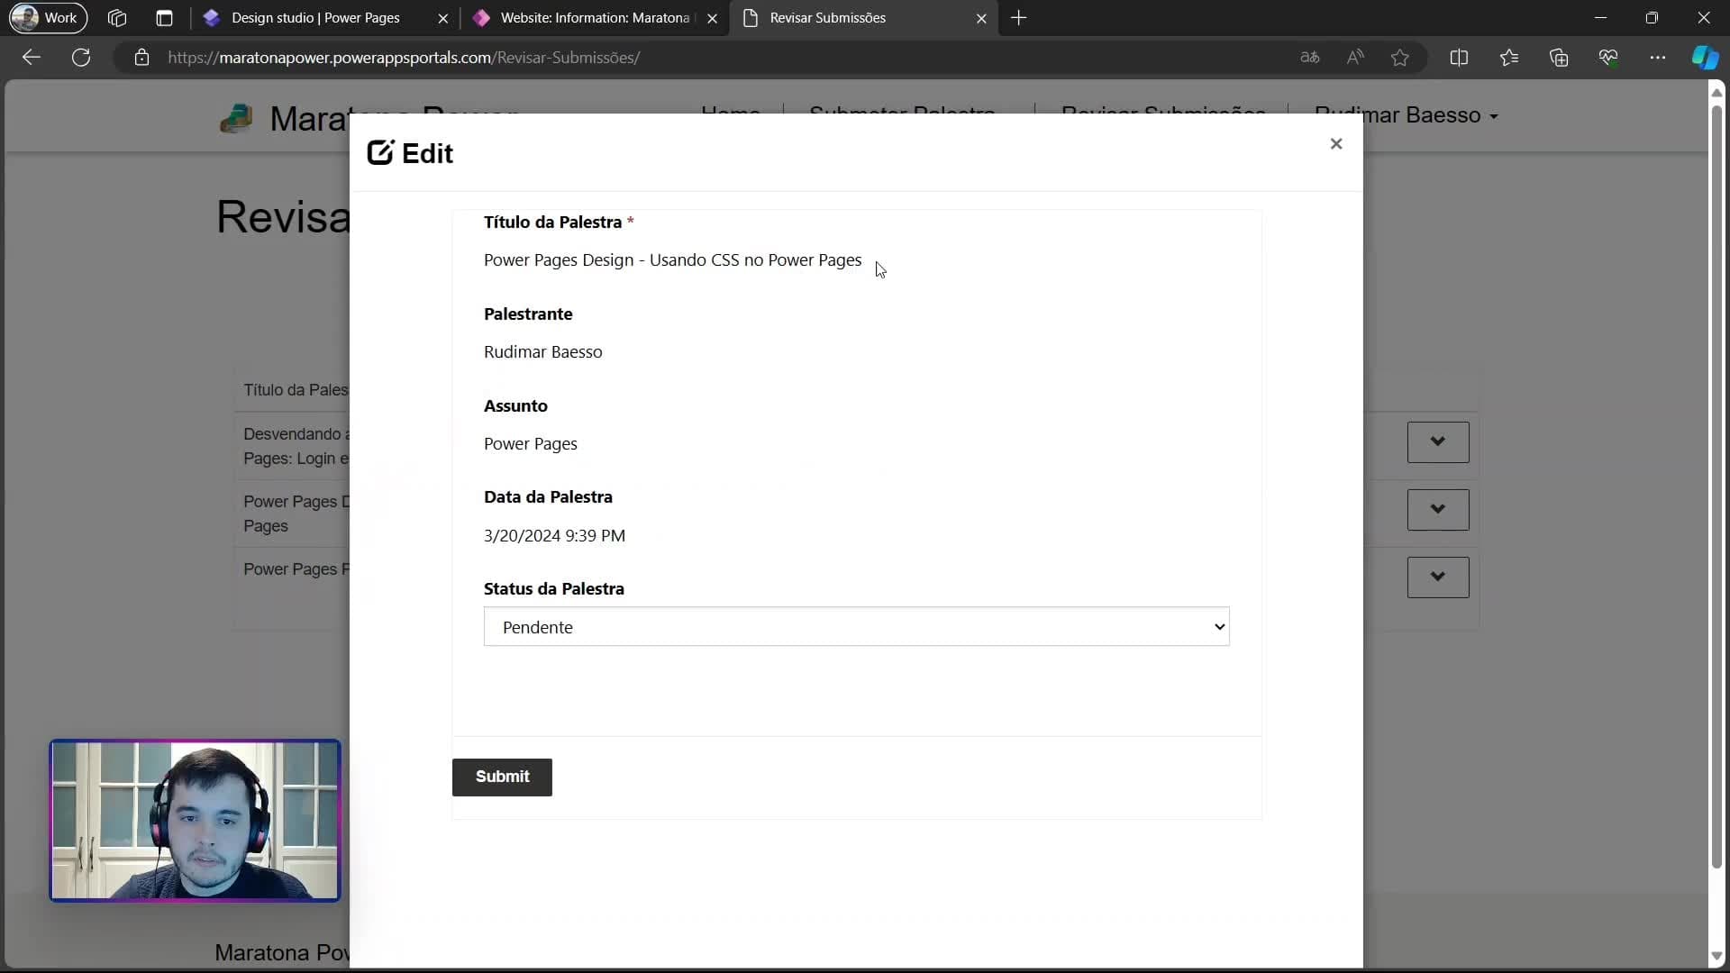
Task: Reload the page with the refresh icon
Action: [x=81, y=58]
